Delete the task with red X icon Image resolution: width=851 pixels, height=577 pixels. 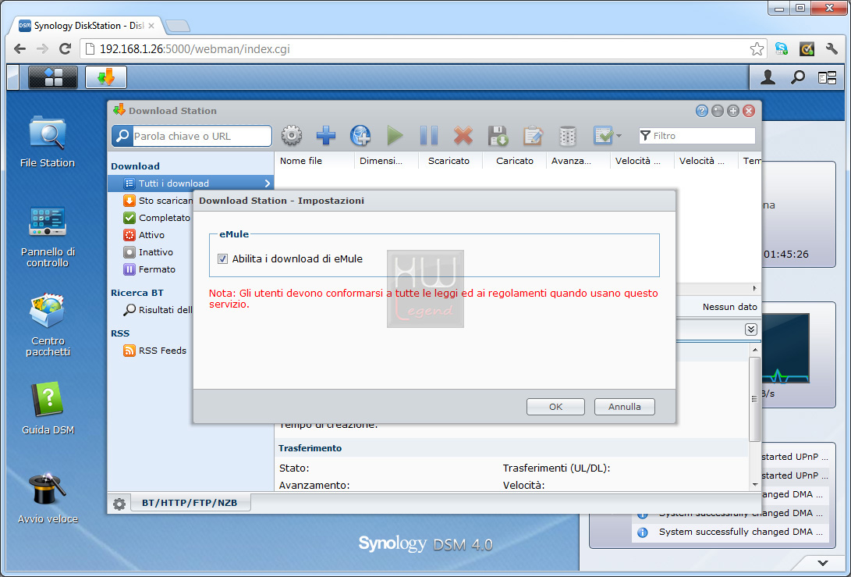click(x=463, y=135)
